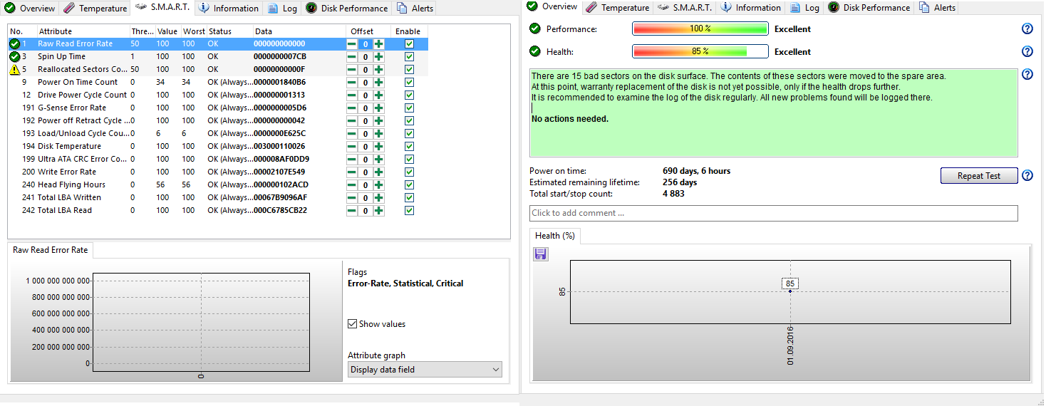Select the Head Flying Hours attribute row
The width and height of the screenshot is (1046, 406).
coord(218,184)
